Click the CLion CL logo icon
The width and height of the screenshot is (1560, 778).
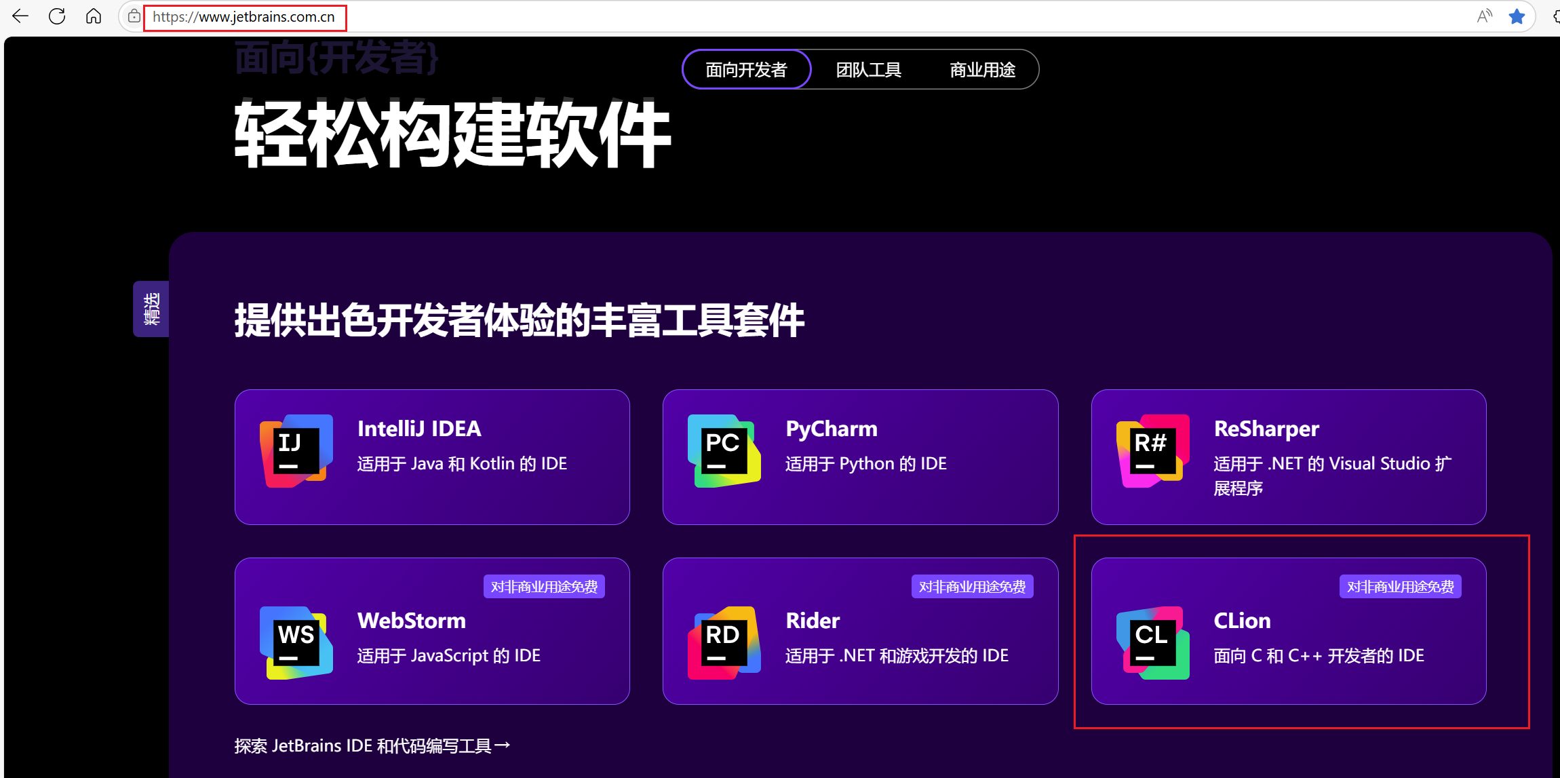pos(1153,642)
